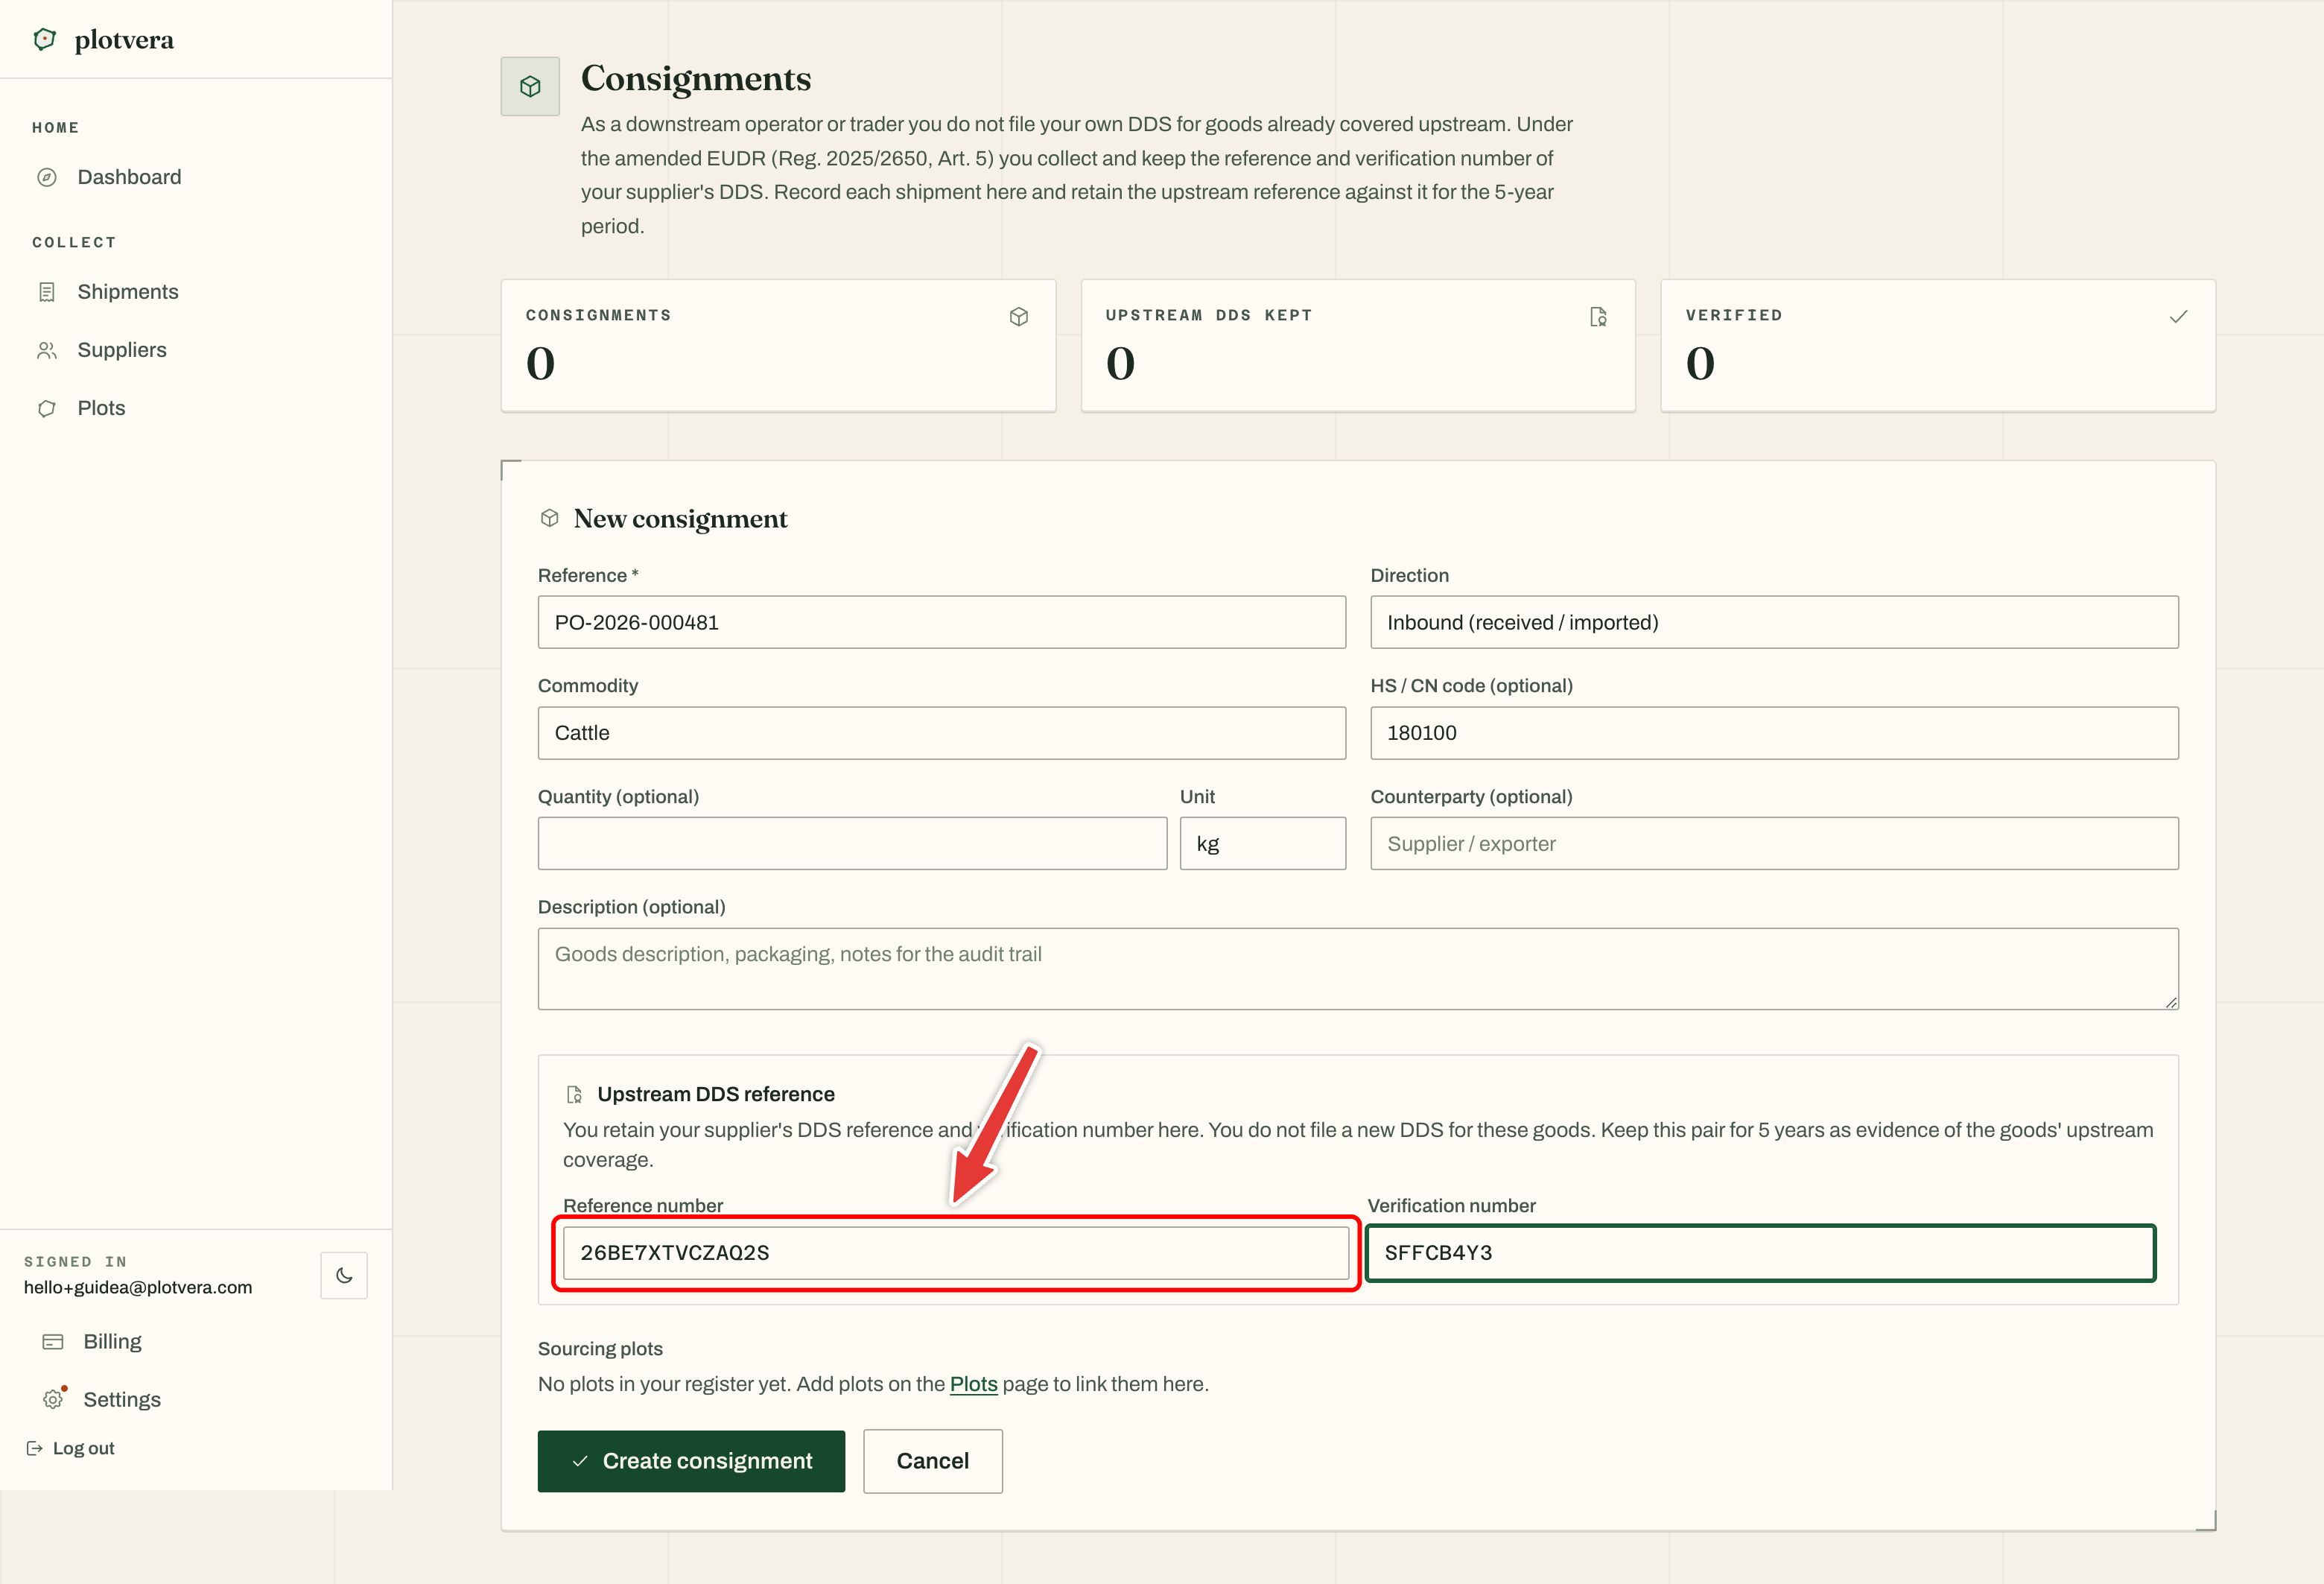Click the Counterparty supplier field
This screenshot has height=1584, width=2324.
click(1774, 843)
